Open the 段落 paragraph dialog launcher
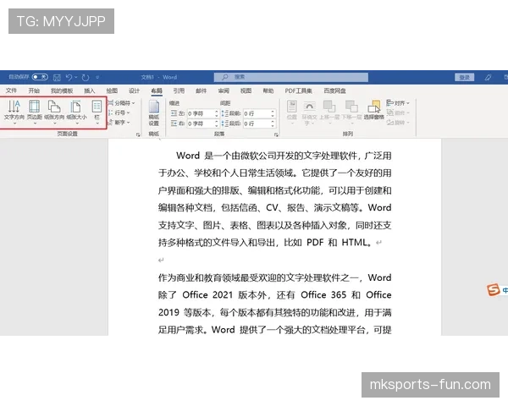 point(276,134)
